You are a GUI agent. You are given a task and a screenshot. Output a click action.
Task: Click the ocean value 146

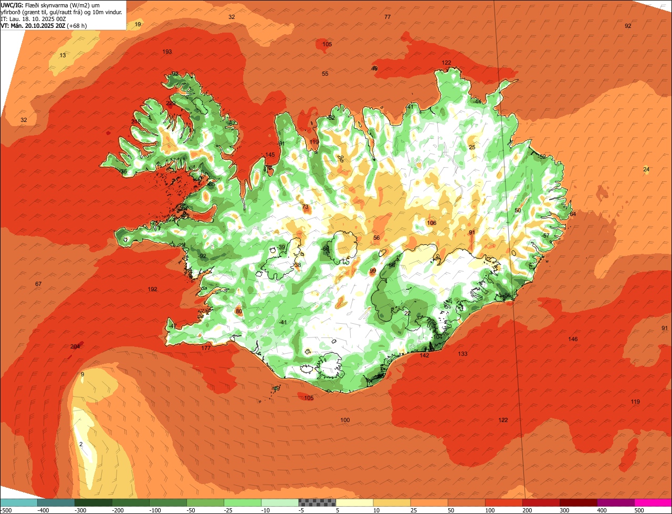tap(573, 339)
